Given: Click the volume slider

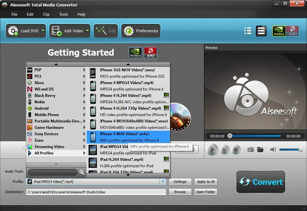Looking at the screenshot, I should tap(291, 150).
